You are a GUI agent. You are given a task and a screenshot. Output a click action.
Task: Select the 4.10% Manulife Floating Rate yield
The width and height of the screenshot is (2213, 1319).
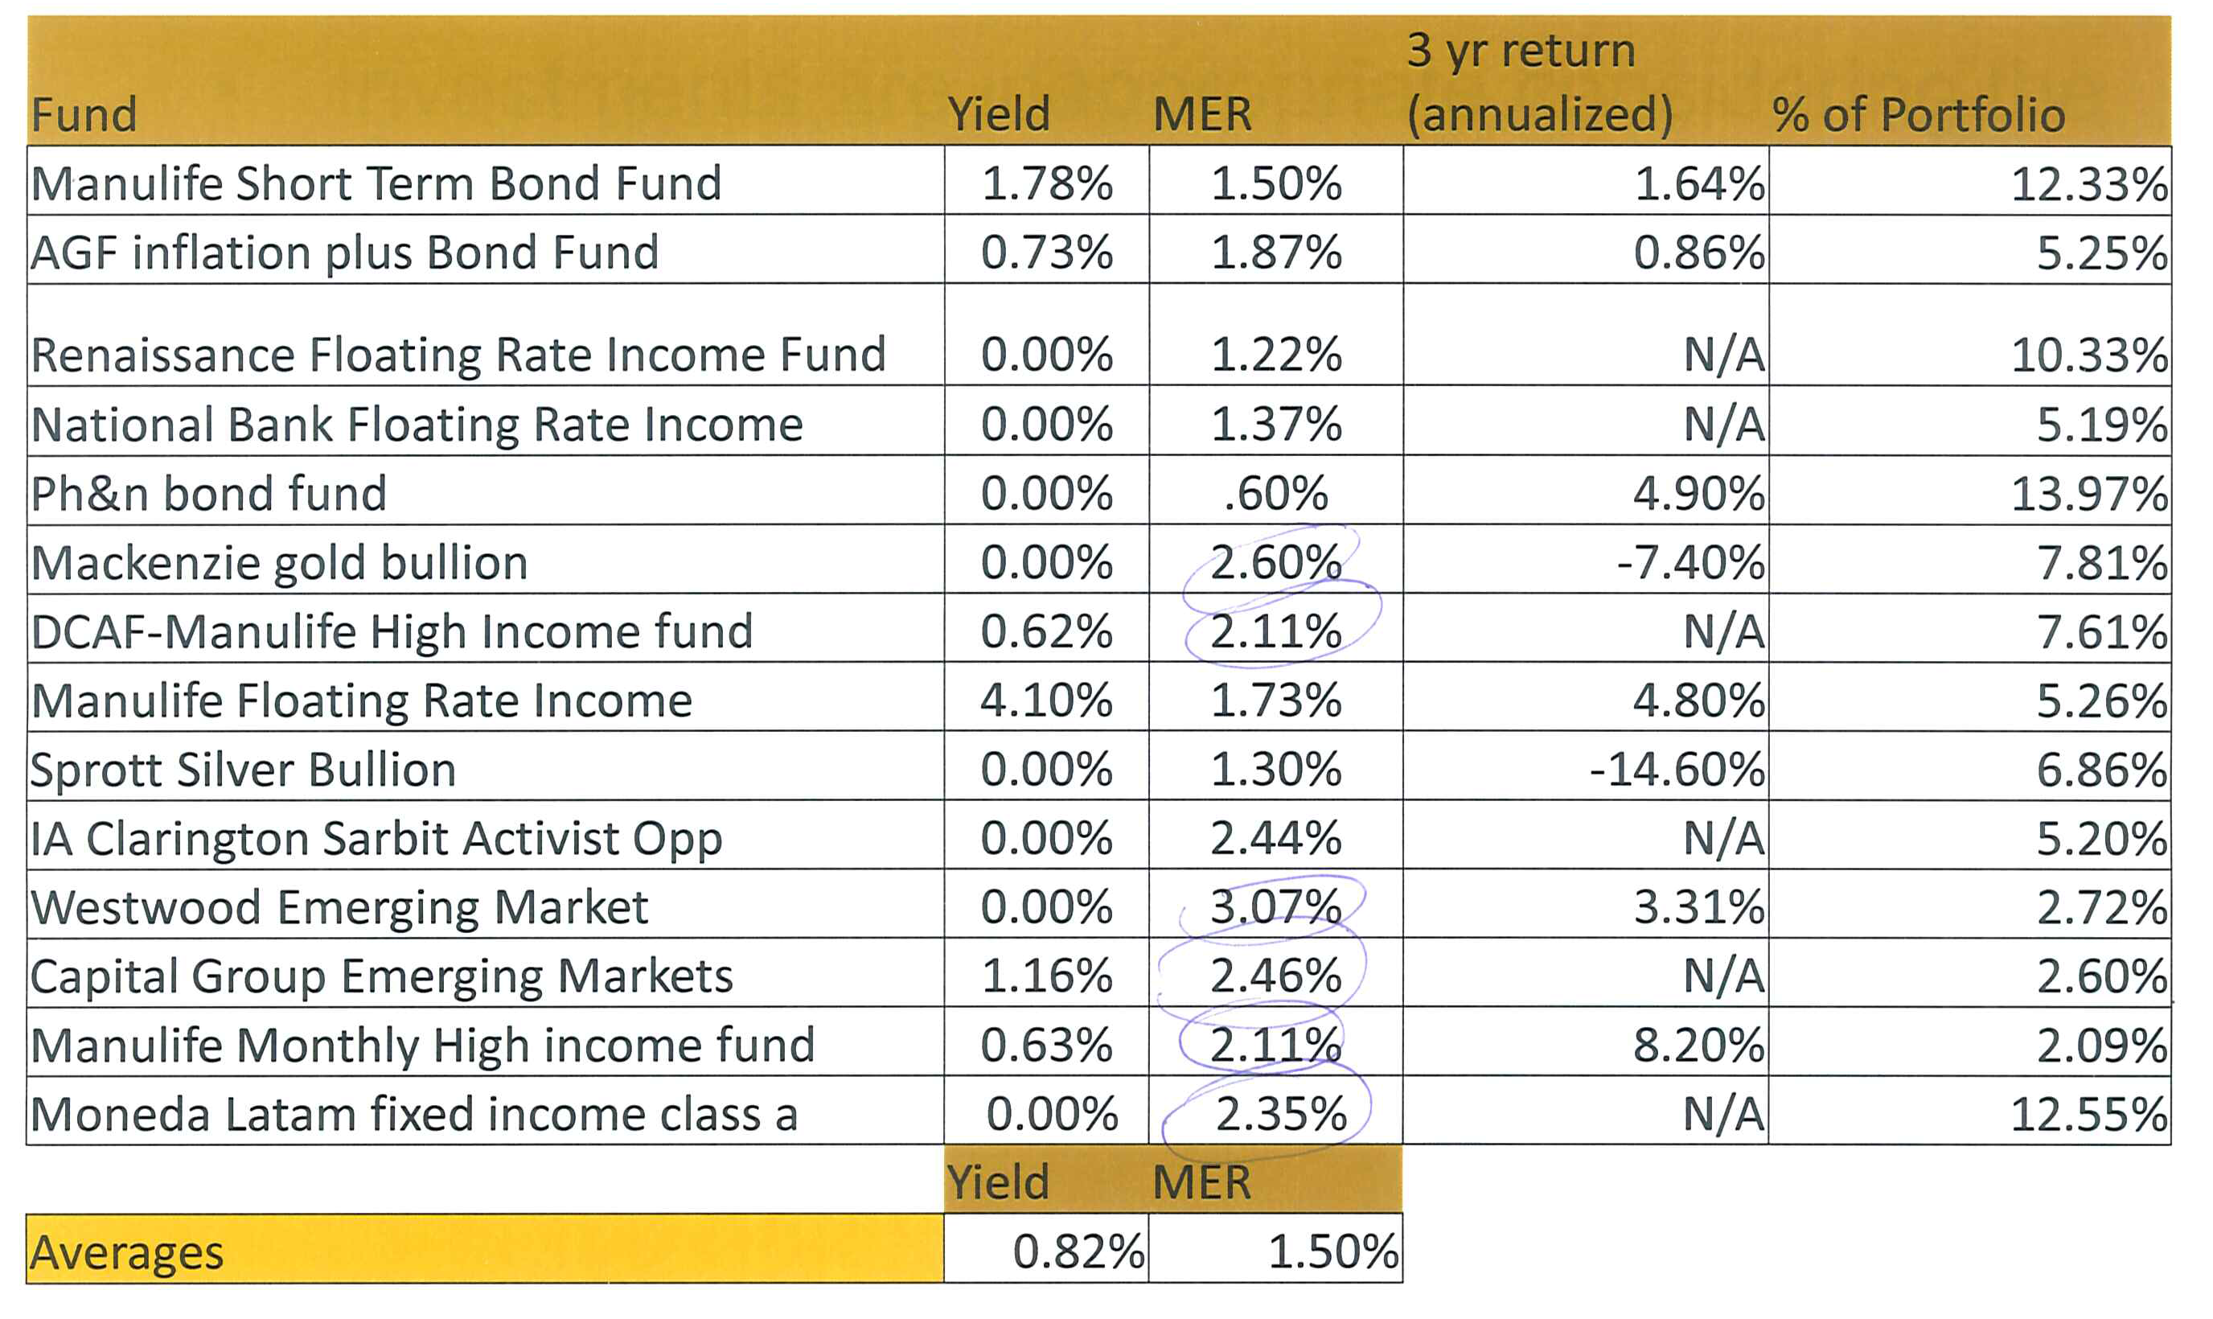[x=1046, y=699]
